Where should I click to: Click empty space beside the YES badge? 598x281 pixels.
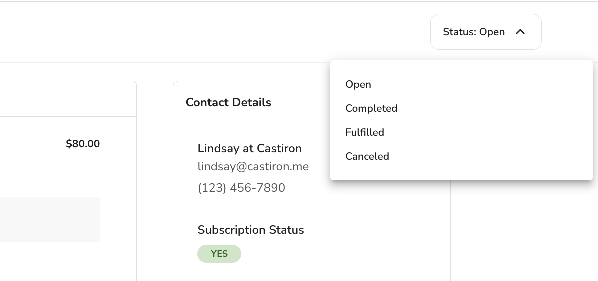point(343,254)
